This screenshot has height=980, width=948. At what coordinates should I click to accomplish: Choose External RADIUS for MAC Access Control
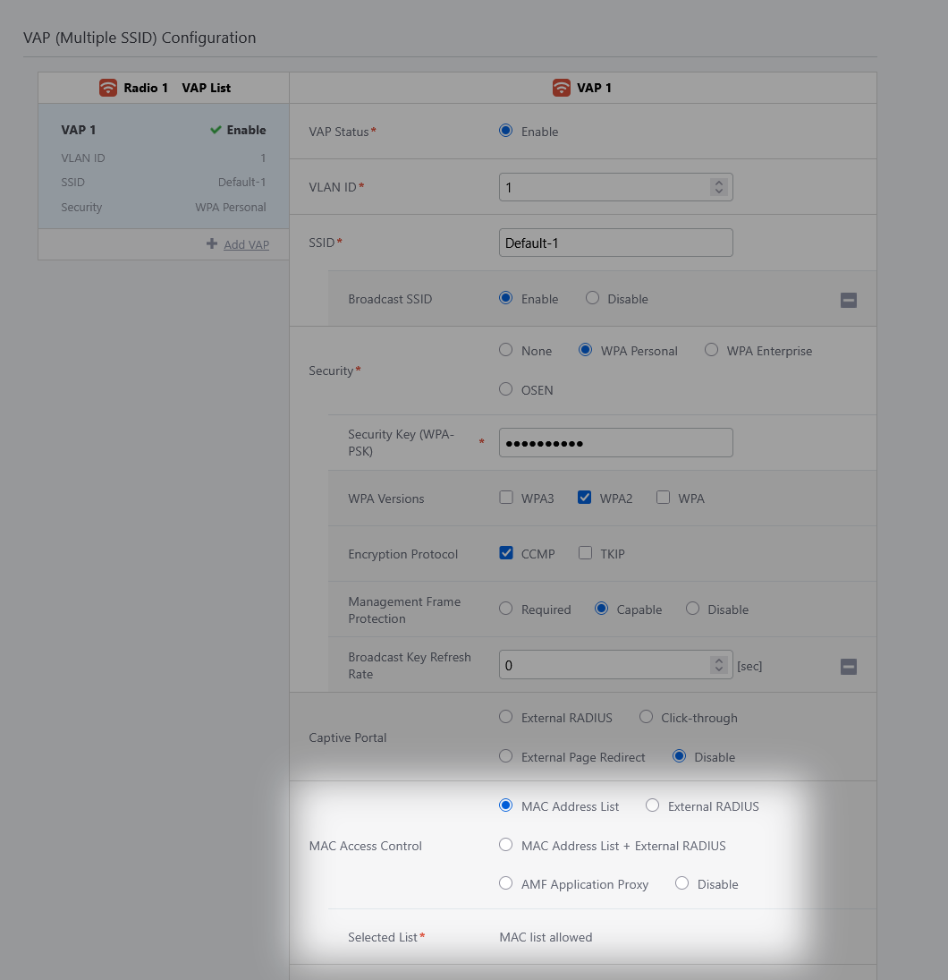(x=652, y=805)
